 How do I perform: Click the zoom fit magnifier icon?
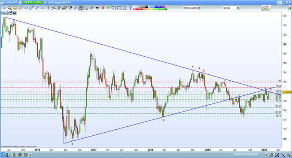pyautogui.click(x=277, y=155)
